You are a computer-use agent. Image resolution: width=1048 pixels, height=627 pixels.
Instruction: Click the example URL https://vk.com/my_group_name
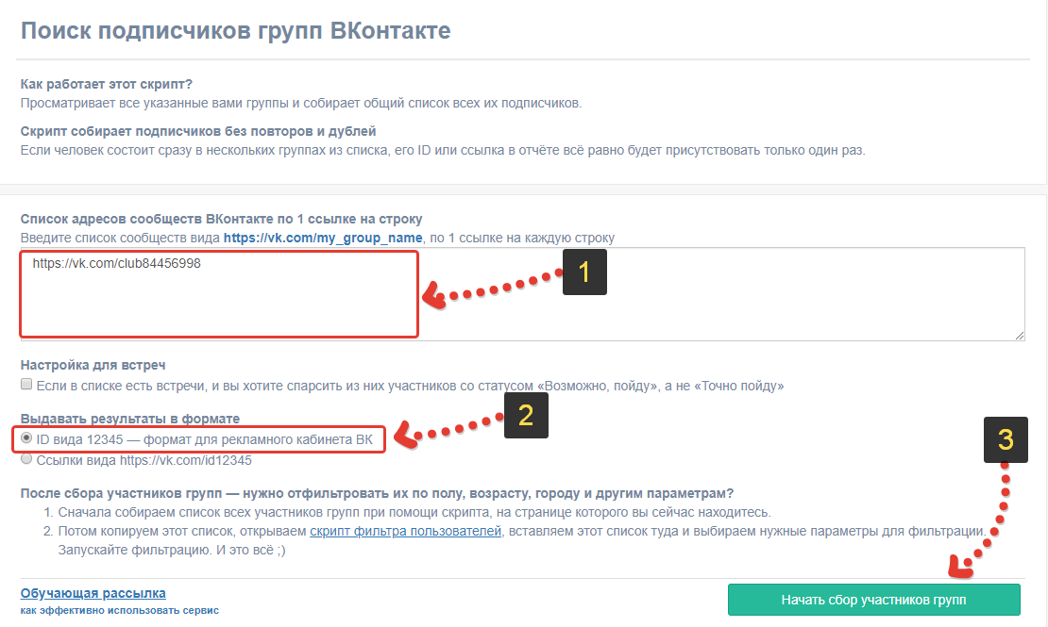tap(322, 238)
